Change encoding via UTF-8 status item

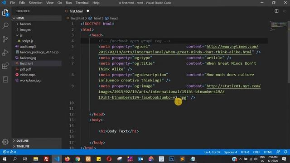click(x=245, y=152)
